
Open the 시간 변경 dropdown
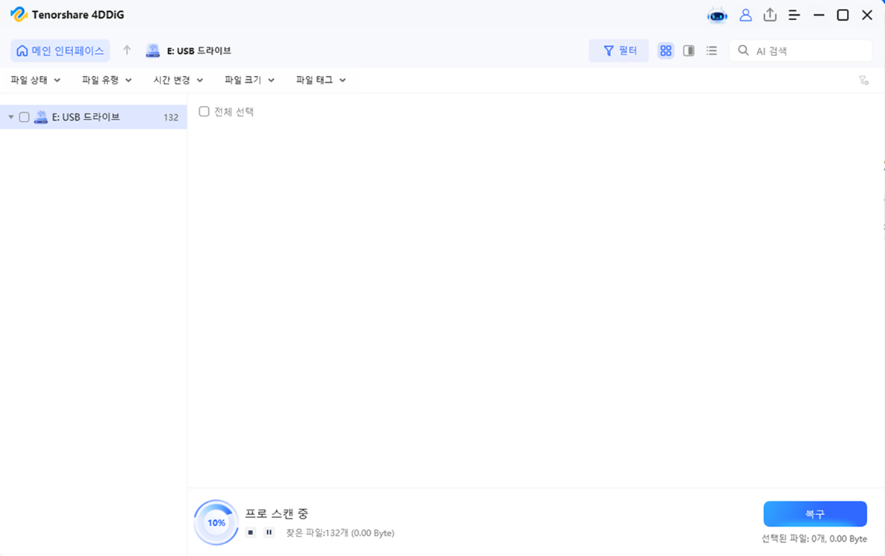pyautogui.click(x=178, y=80)
